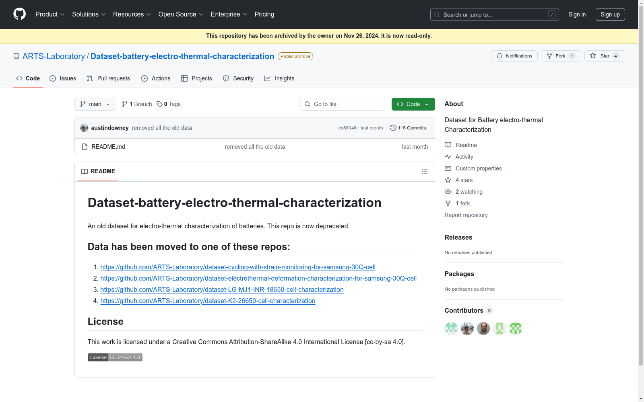Fork the repository
Image resolution: width=644 pixels, height=402 pixels.
(x=561, y=56)
